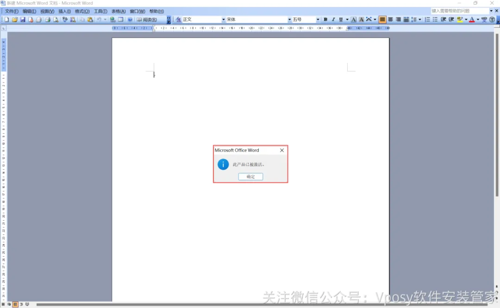Switch to Normal view in status corner
The image size is (500, 308).
(x=3, y=305)
